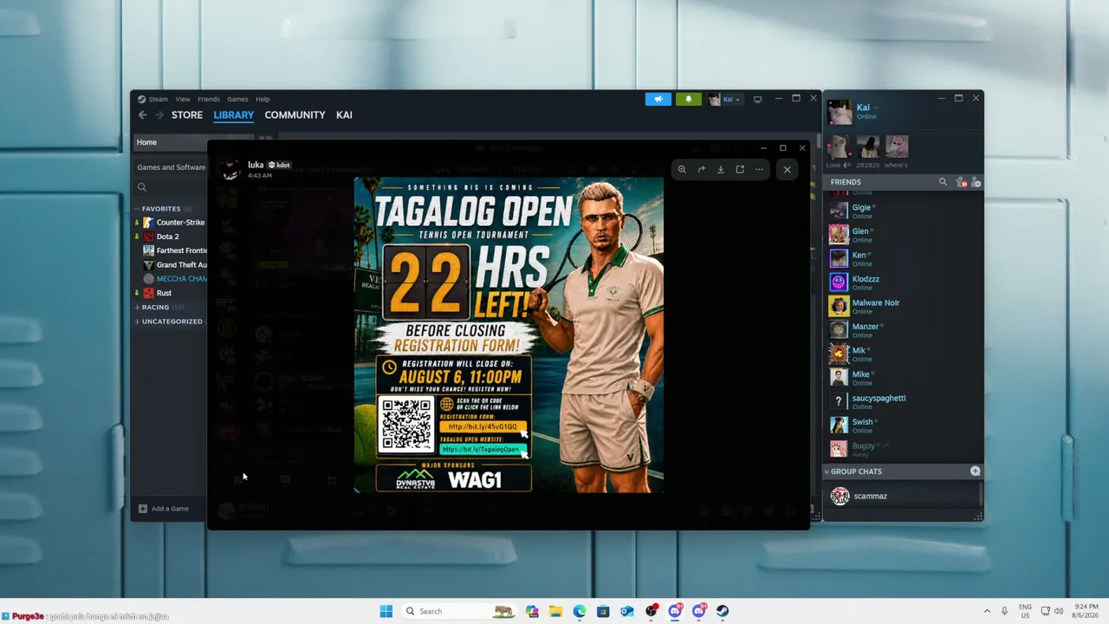The height and width of the screenshot is (624, 1109).
Task: Open the Games and Software filter dropdown
Action: coord(171,167)
